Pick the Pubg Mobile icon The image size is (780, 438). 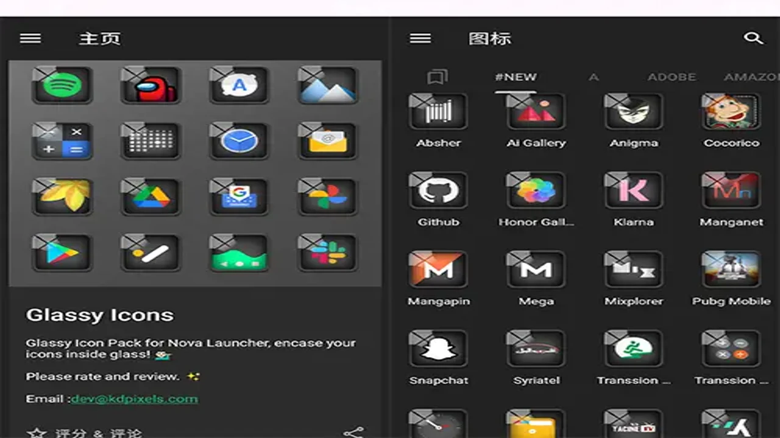(731, 269)
